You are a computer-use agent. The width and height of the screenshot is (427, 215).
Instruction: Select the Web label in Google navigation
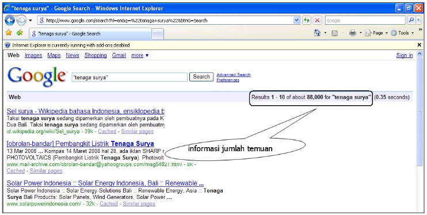click(13, 55)
